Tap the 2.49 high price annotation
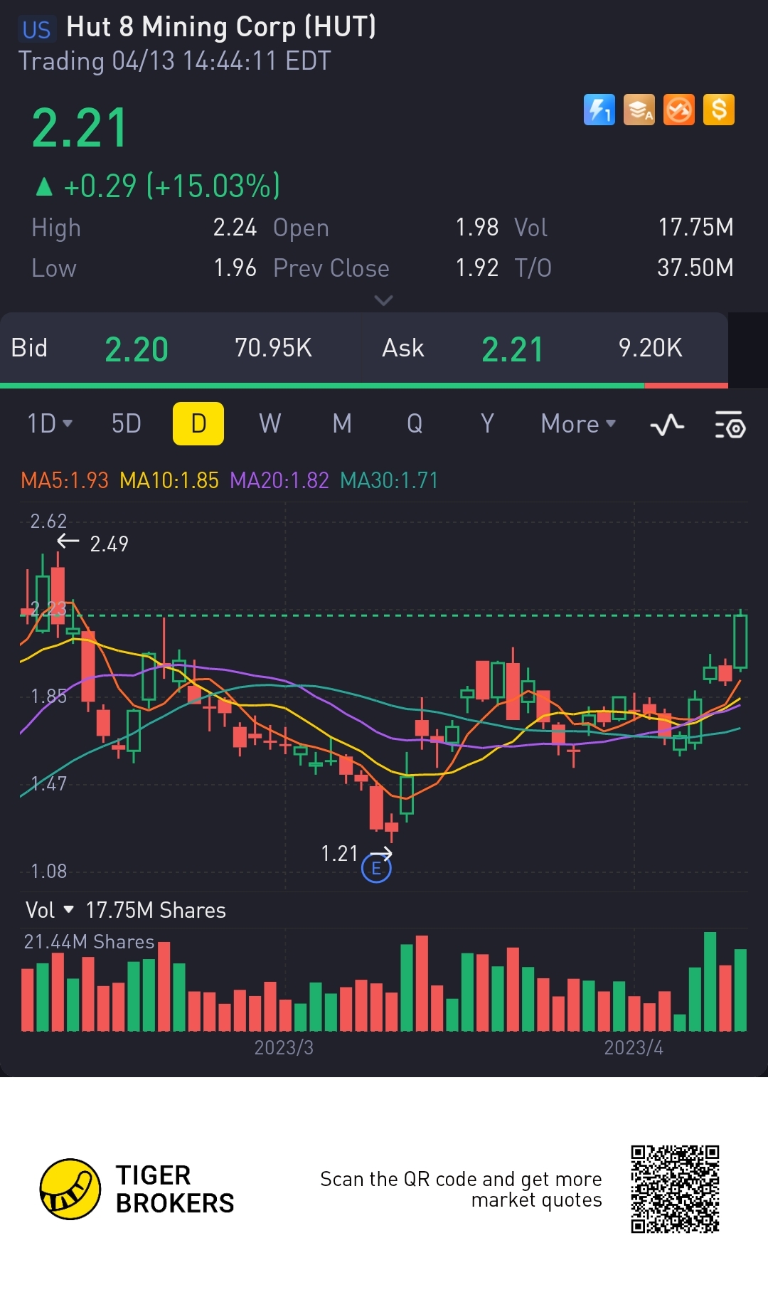The image size is (768, 1302). coord(109,544)
